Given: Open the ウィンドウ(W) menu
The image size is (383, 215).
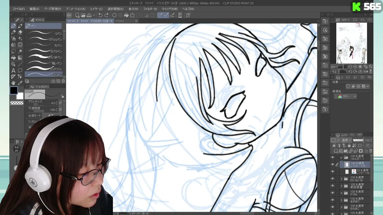Looking at the screenshot, I should (x=170, y=9).
